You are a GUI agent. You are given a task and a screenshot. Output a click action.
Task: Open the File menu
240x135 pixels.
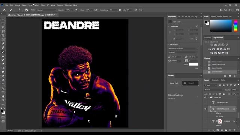[7, 5]
